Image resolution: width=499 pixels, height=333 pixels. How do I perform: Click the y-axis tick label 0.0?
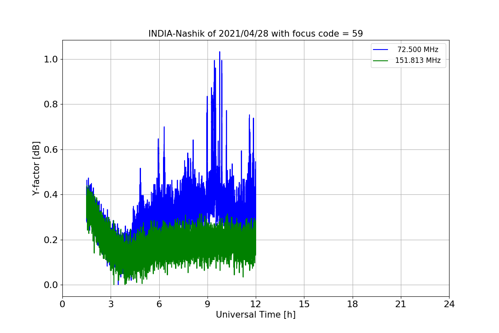[51, 285]
